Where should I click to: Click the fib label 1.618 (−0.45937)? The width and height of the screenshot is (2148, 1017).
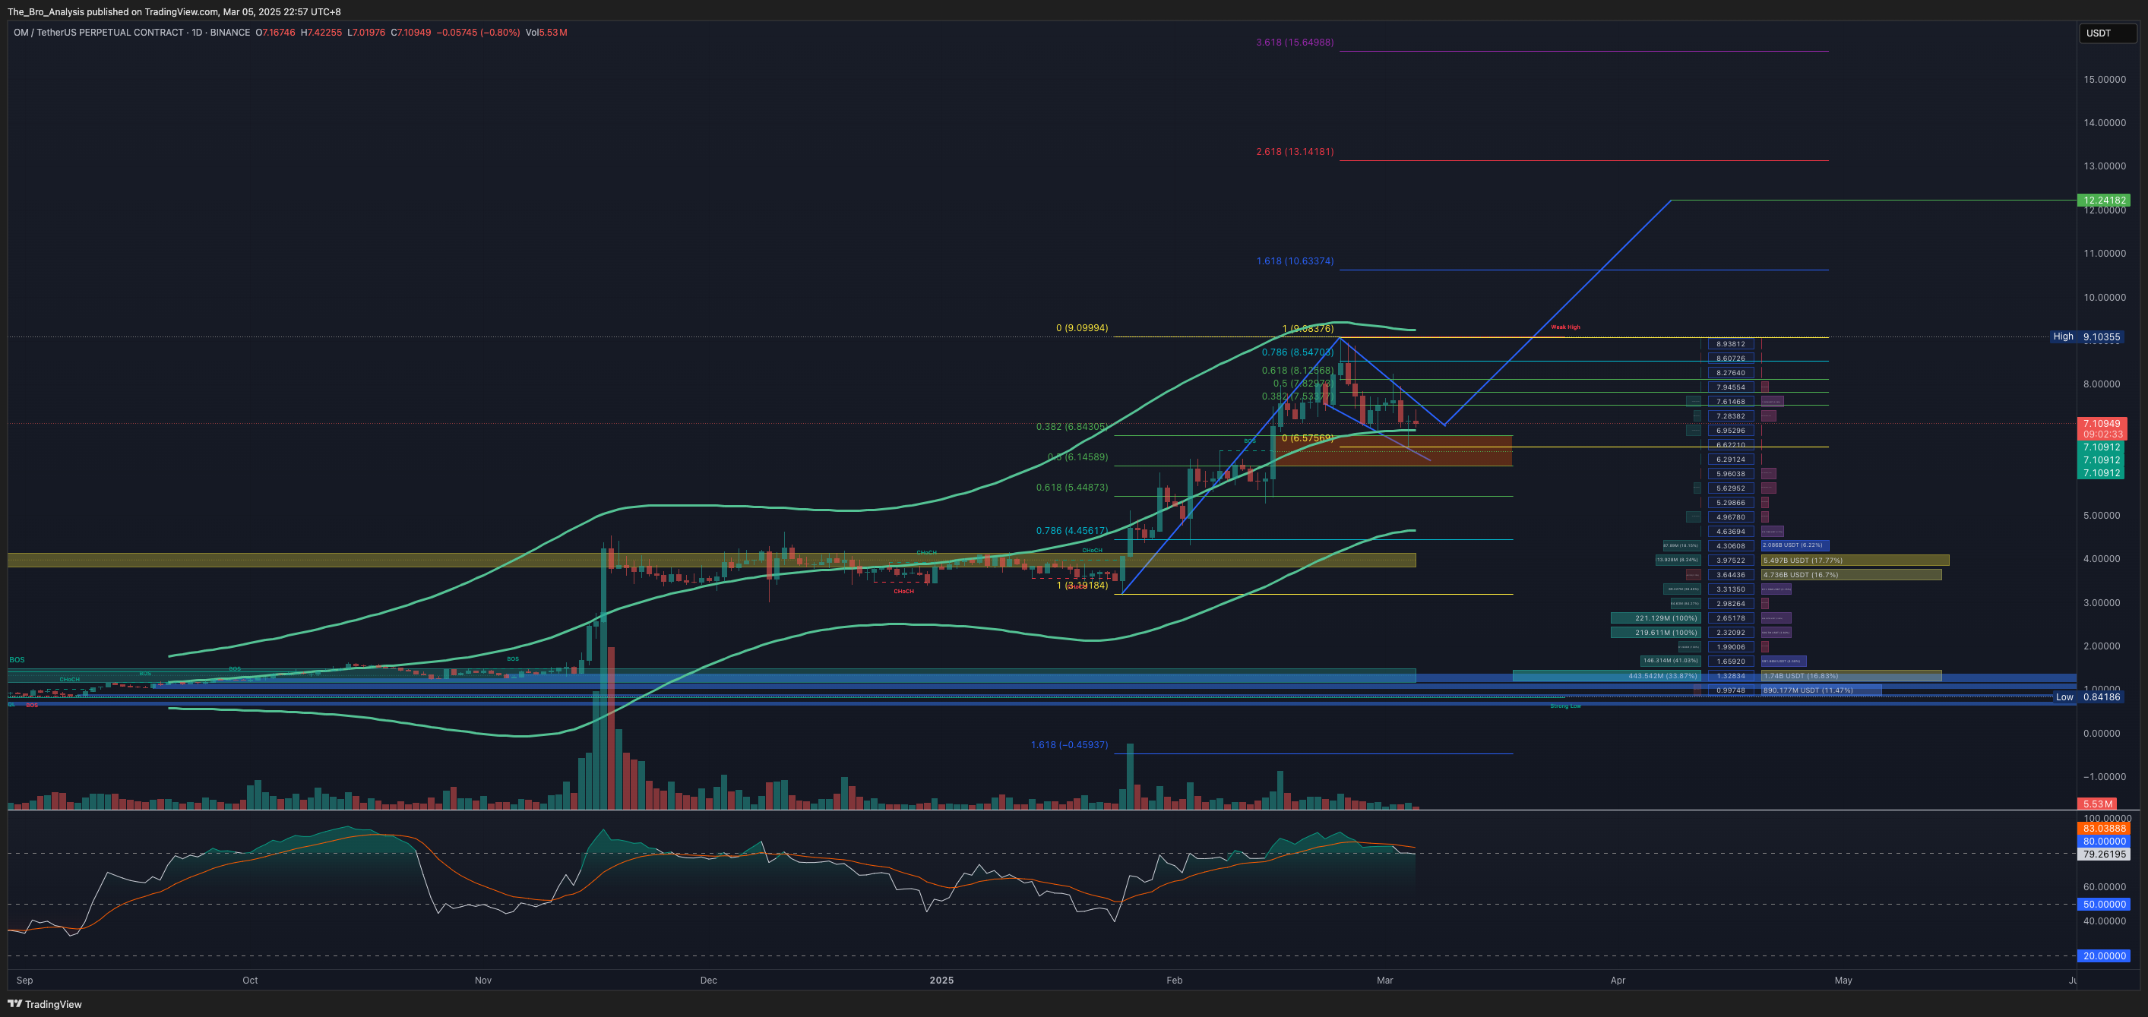click(x=1070, y=744)
